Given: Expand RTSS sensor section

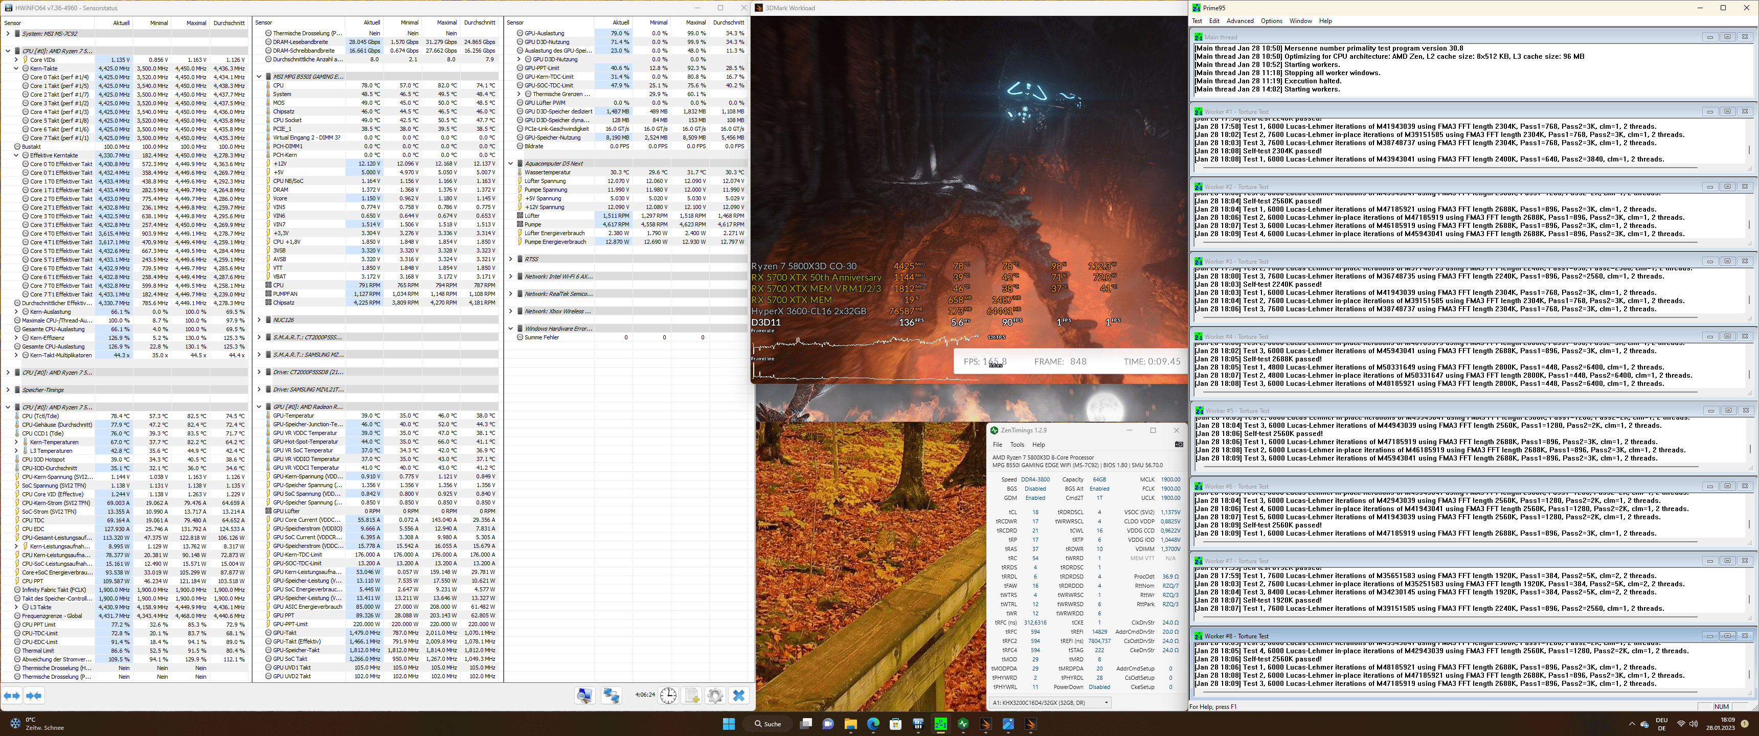Looking at the screenshot, I should pyautogui.click(x=511, y=259).
